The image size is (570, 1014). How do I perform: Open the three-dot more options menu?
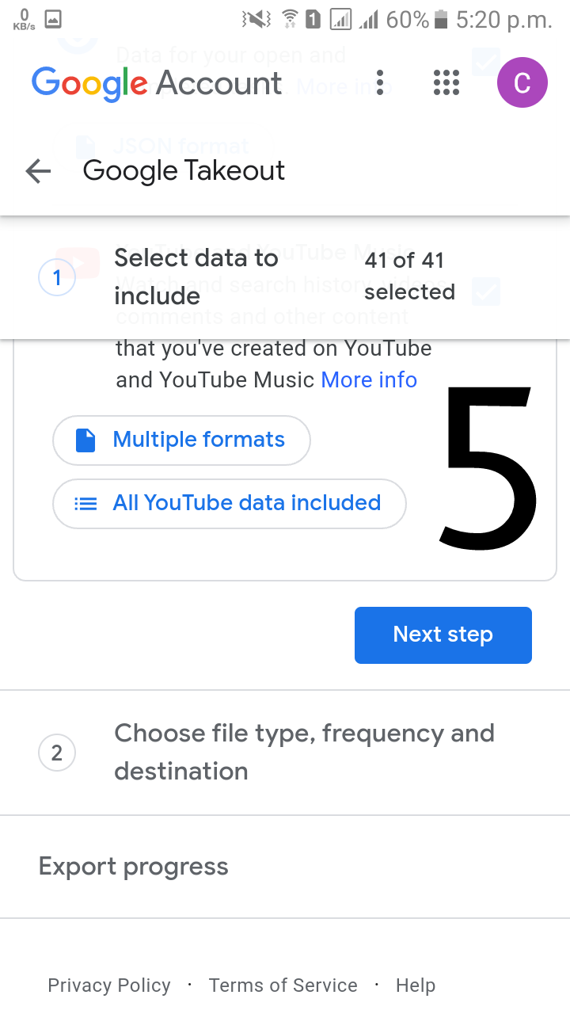380,82
